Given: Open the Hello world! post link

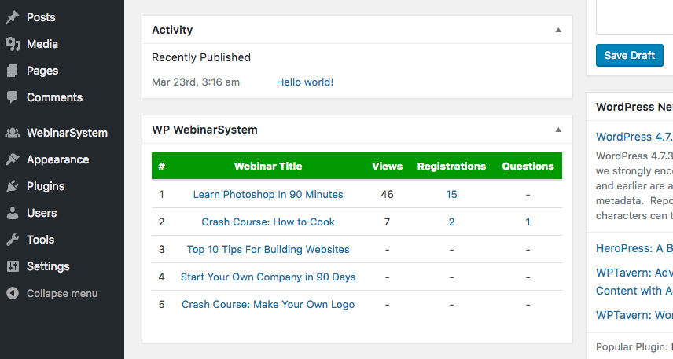Looking at the screenshot, I should pos(305,82).
